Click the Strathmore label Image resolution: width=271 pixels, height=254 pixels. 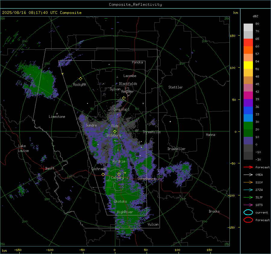(x=146, y=179)
